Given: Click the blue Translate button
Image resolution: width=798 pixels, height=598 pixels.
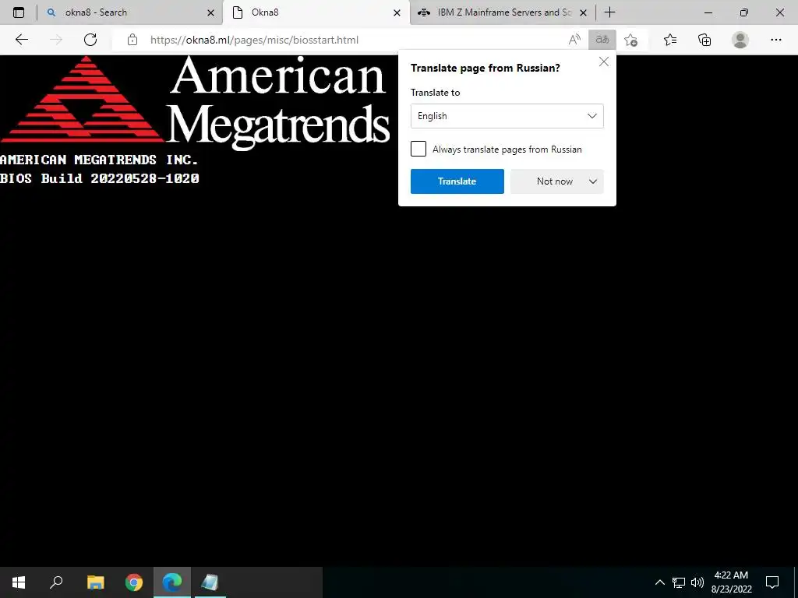Looking at the screenshot, I should click(x=457, y=181).
